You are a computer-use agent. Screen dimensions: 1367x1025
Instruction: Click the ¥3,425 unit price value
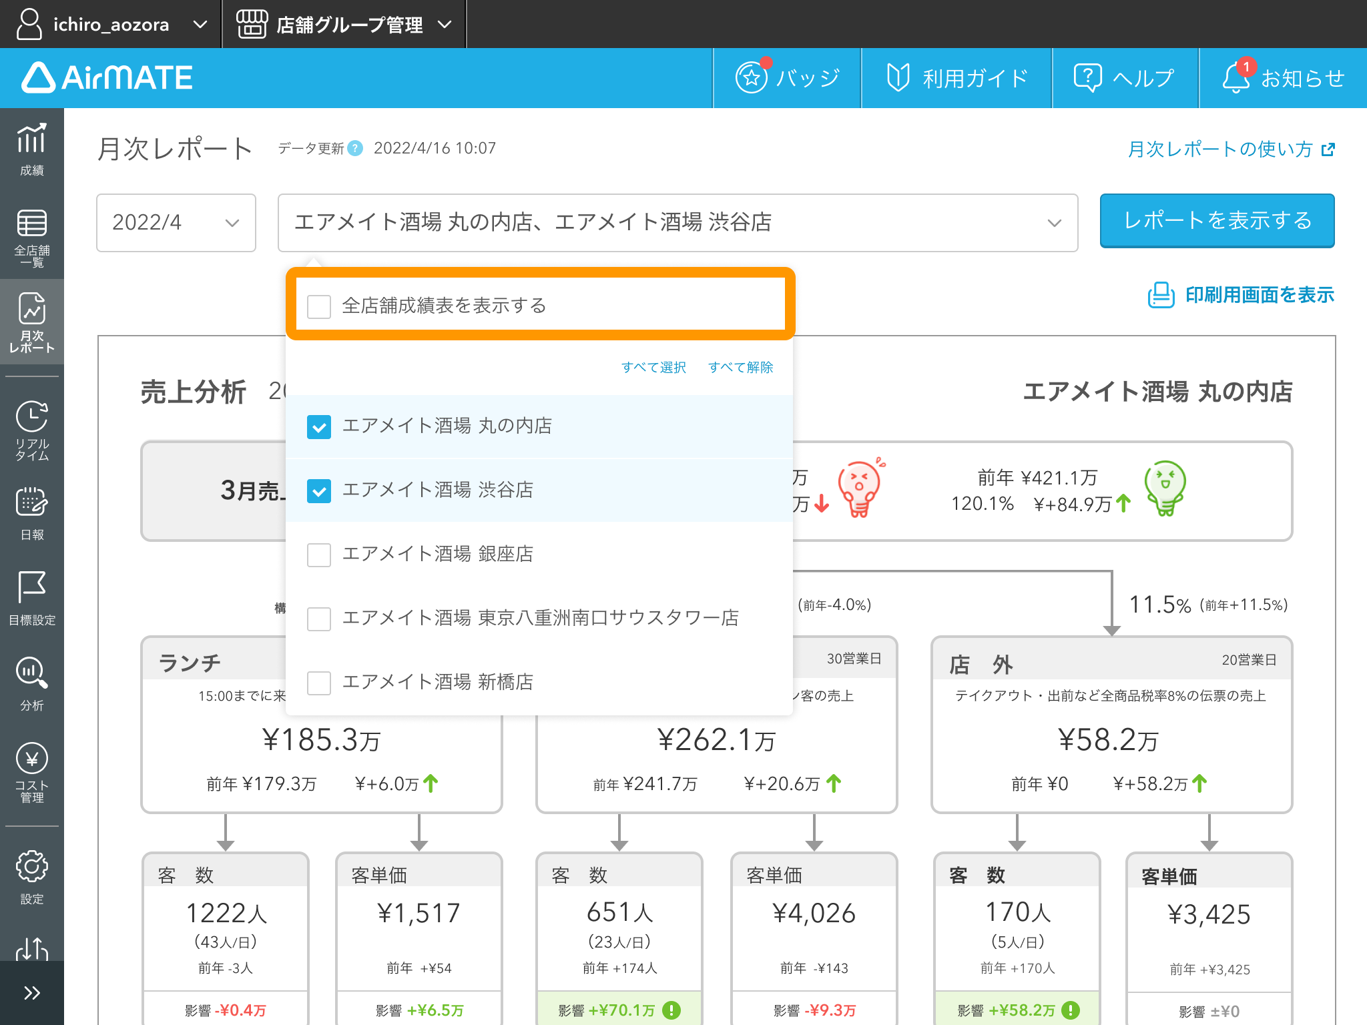1209,914
